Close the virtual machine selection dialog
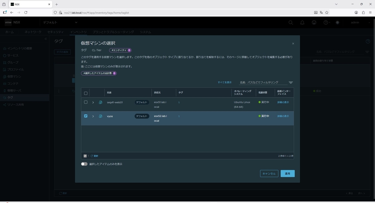The width and height of the screenshot is (375, 203). coord(293,44)
